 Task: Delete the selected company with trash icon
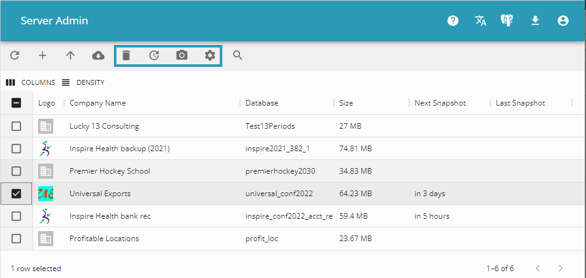(126, 56)
